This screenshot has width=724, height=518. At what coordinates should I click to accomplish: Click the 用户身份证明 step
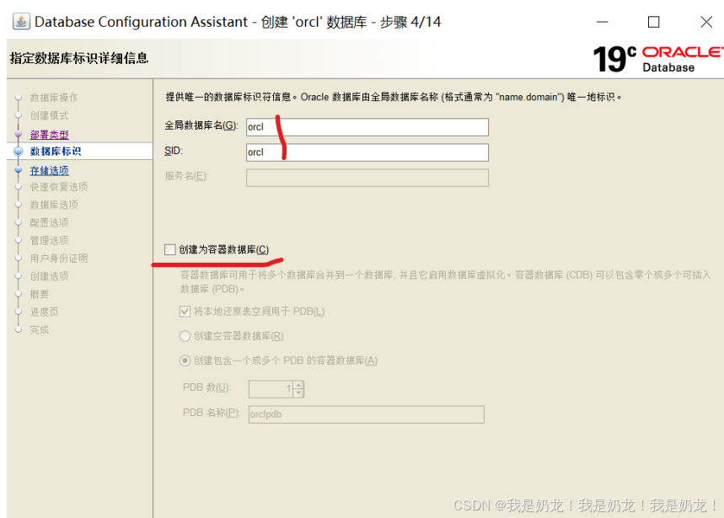[59, 259]
